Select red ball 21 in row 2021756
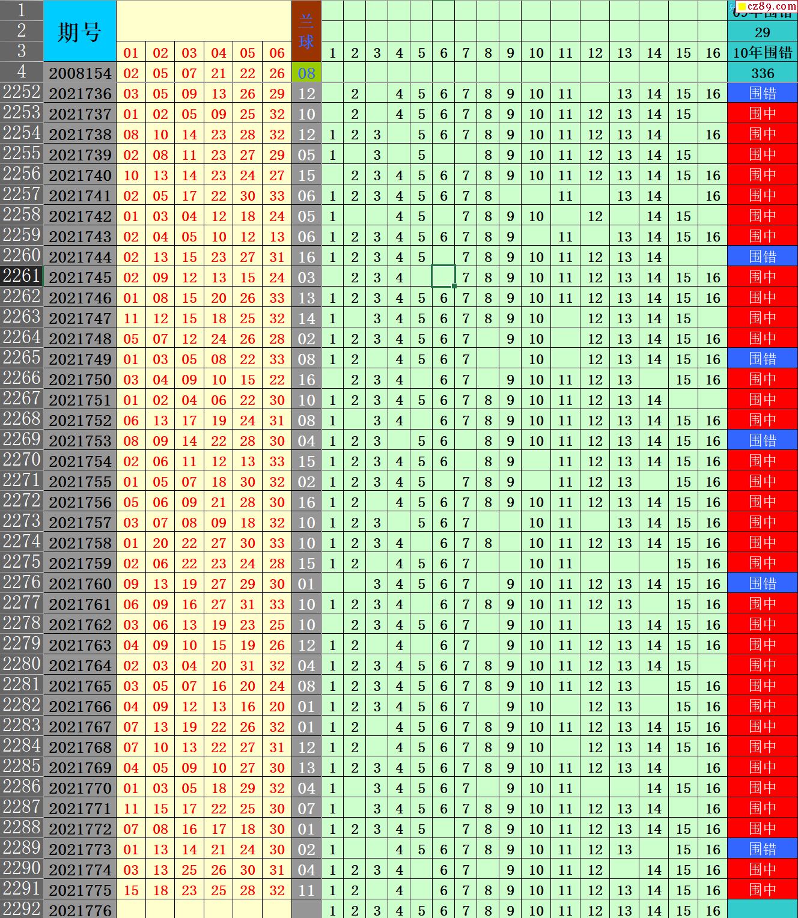This screenshot has height=918, width=798. [219, 502]
